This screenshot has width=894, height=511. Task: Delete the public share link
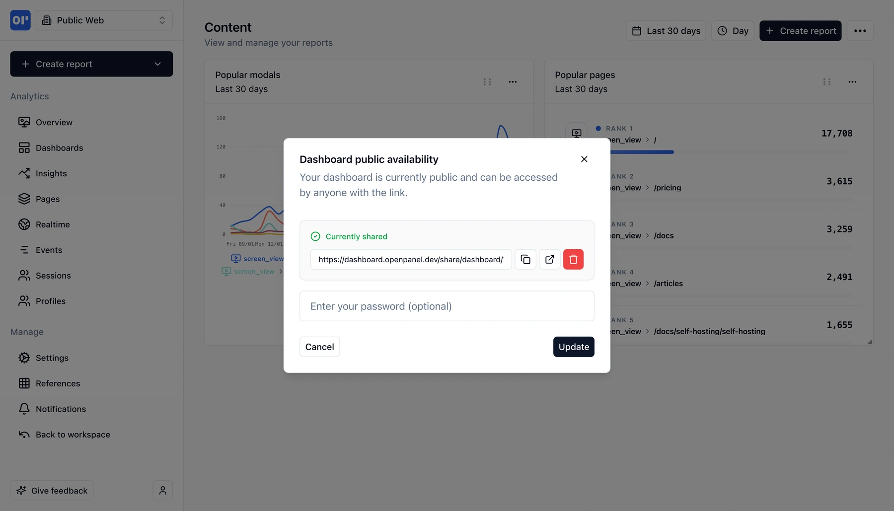[x=574, y=259]
